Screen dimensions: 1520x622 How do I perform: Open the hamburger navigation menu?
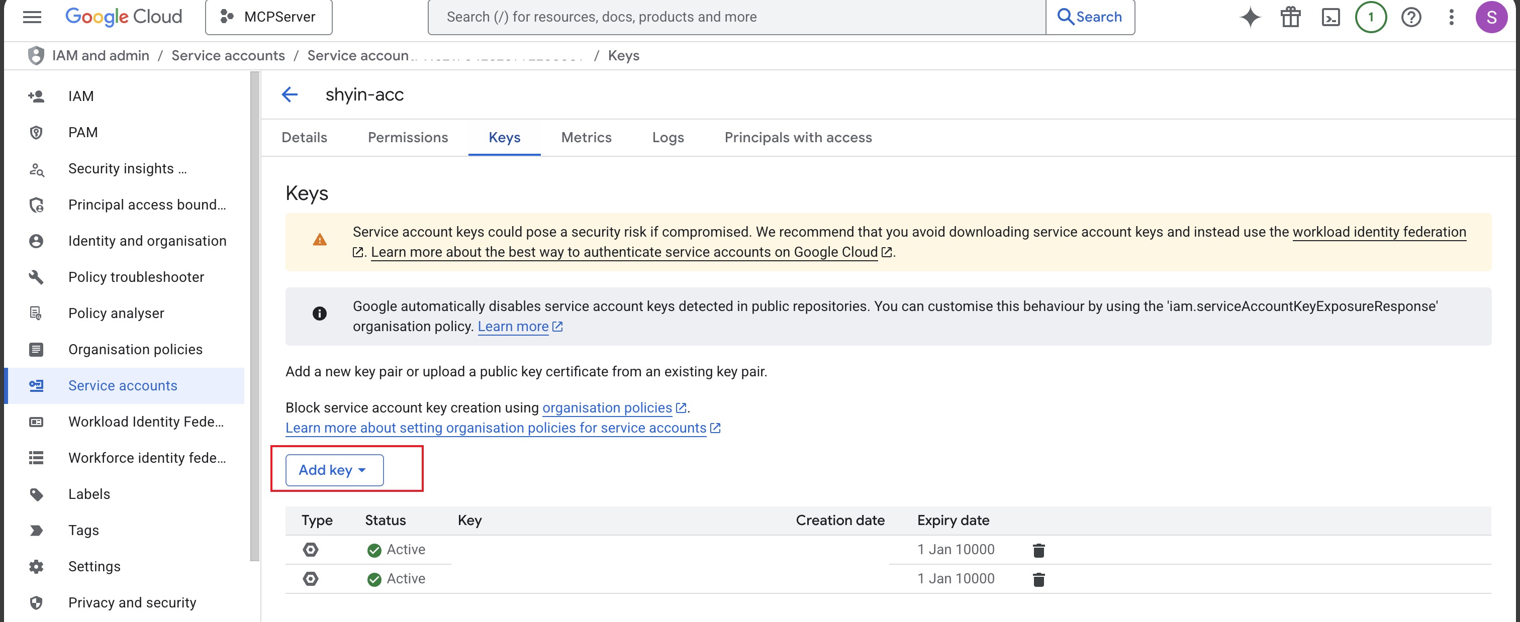pos(32,17)
